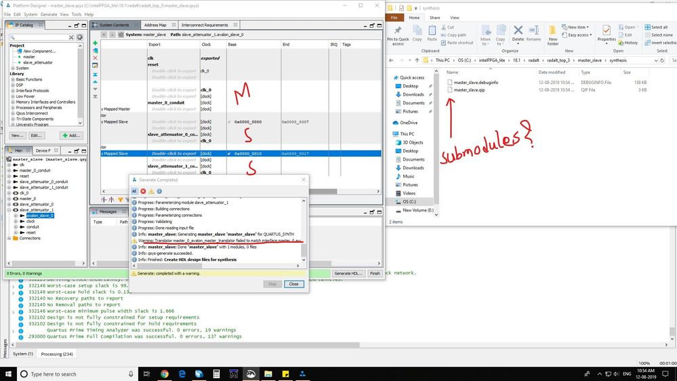Click the Add... button in IP Catalog
This screenshot has height=381, width=677.
point(70,136)
